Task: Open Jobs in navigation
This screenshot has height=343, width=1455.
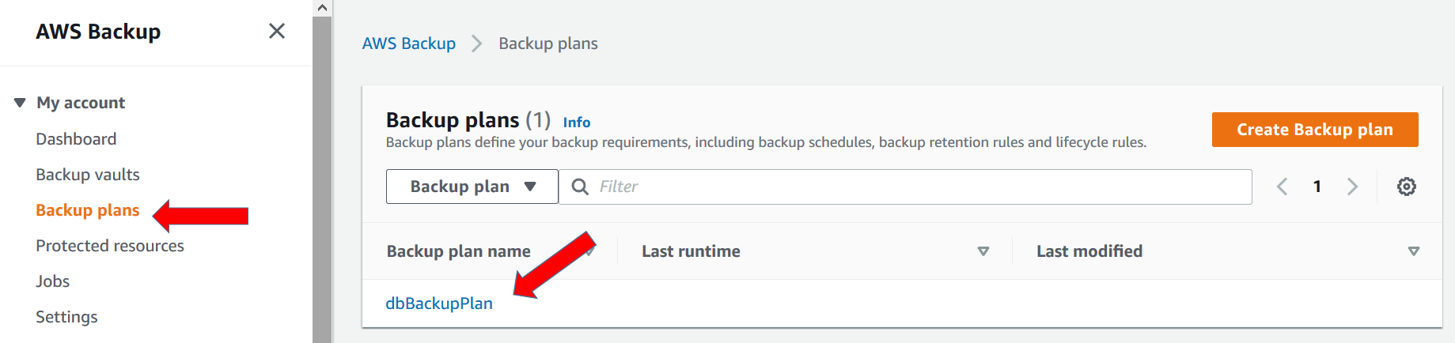Action: pyautogui.click(x=52, y=281)
